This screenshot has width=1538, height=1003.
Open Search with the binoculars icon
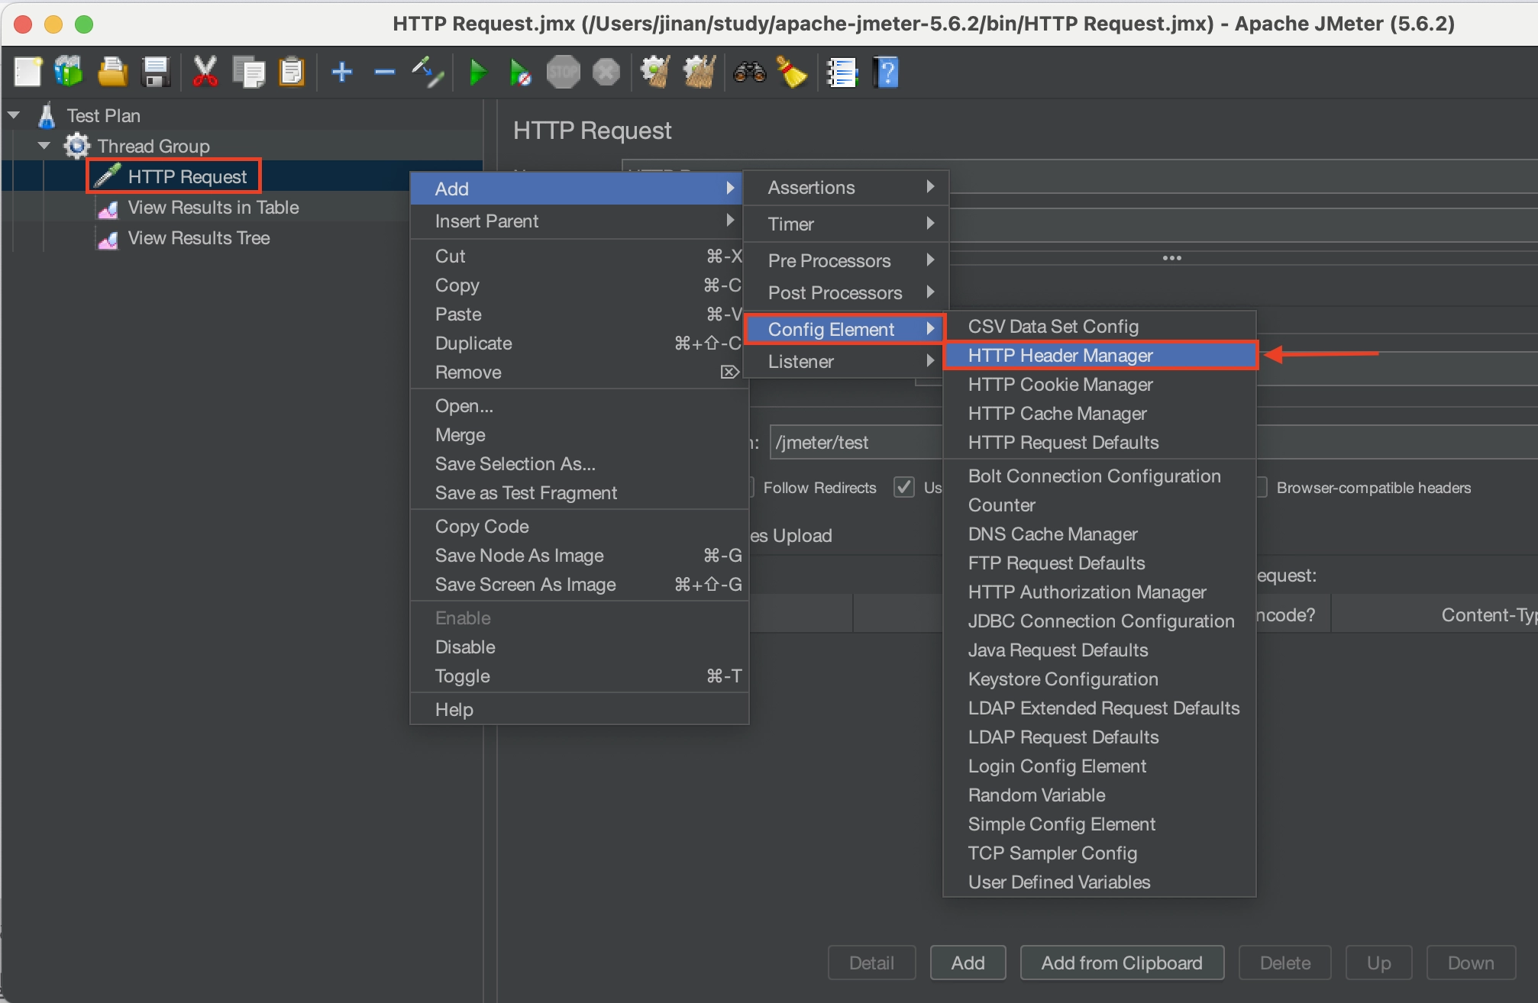click(750, 72)
